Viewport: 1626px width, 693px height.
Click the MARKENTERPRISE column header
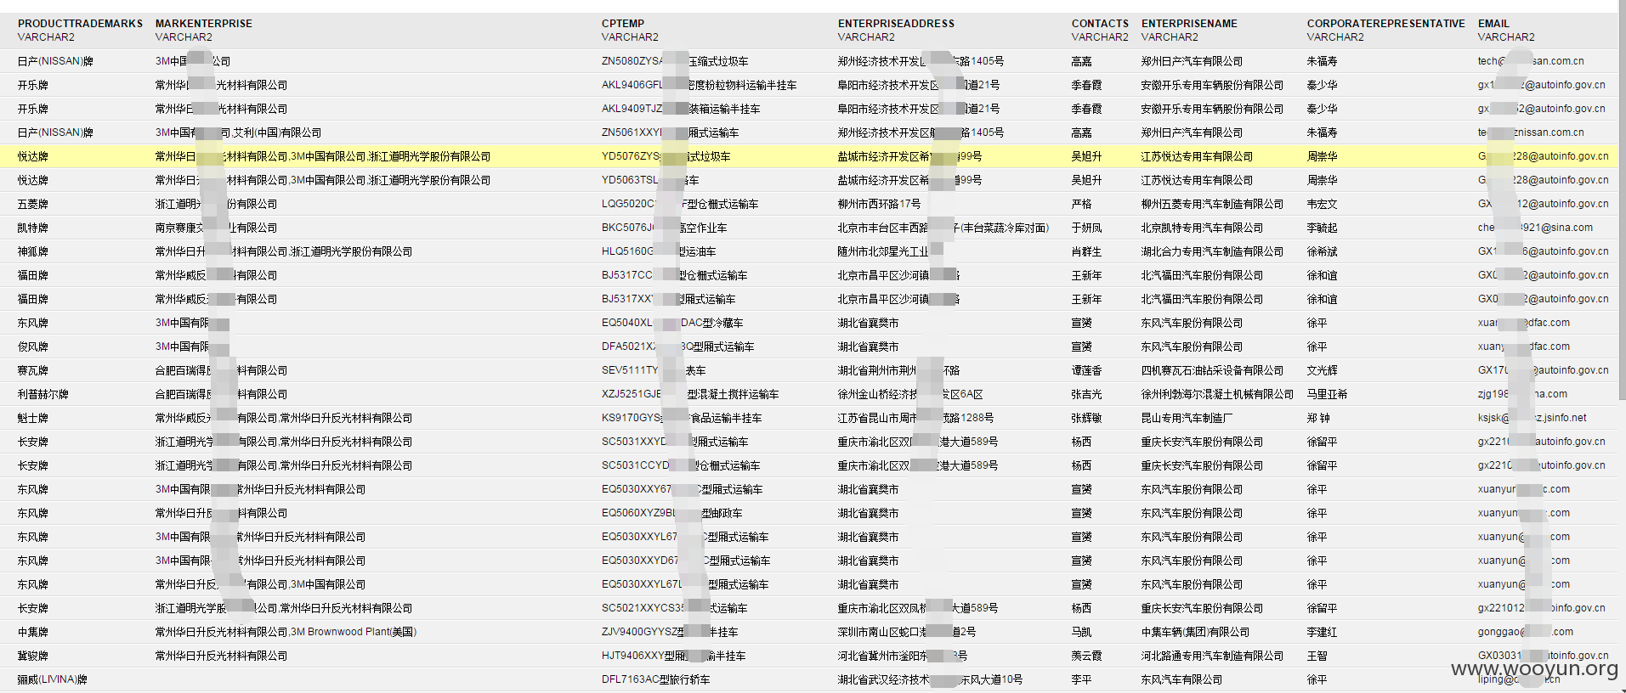pos(203,24)
